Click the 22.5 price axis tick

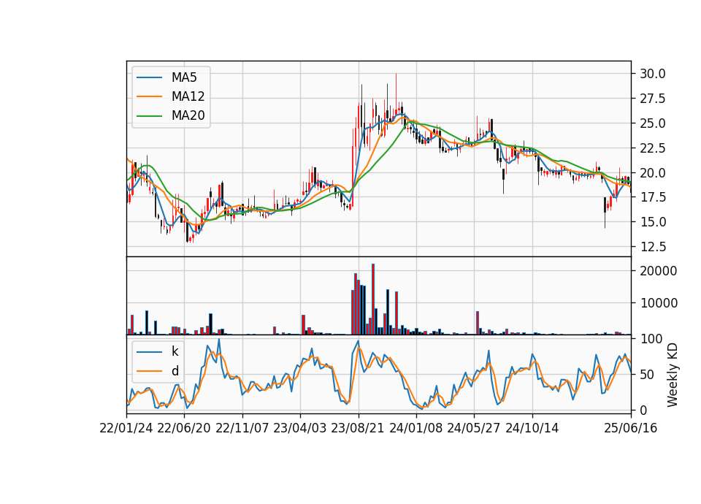(652, 148)
